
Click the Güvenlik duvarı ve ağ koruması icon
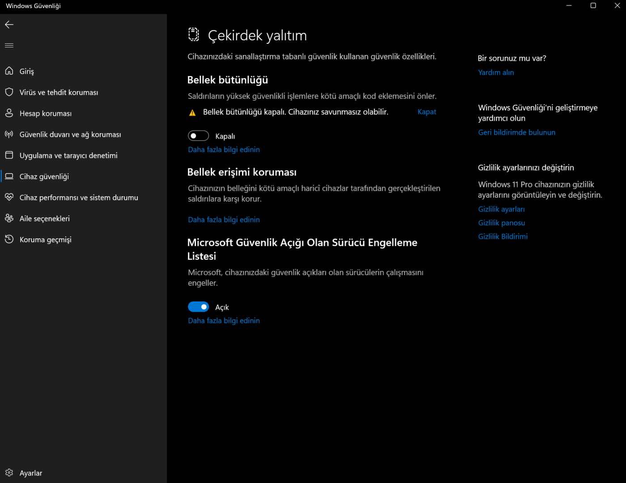point(9,134)
